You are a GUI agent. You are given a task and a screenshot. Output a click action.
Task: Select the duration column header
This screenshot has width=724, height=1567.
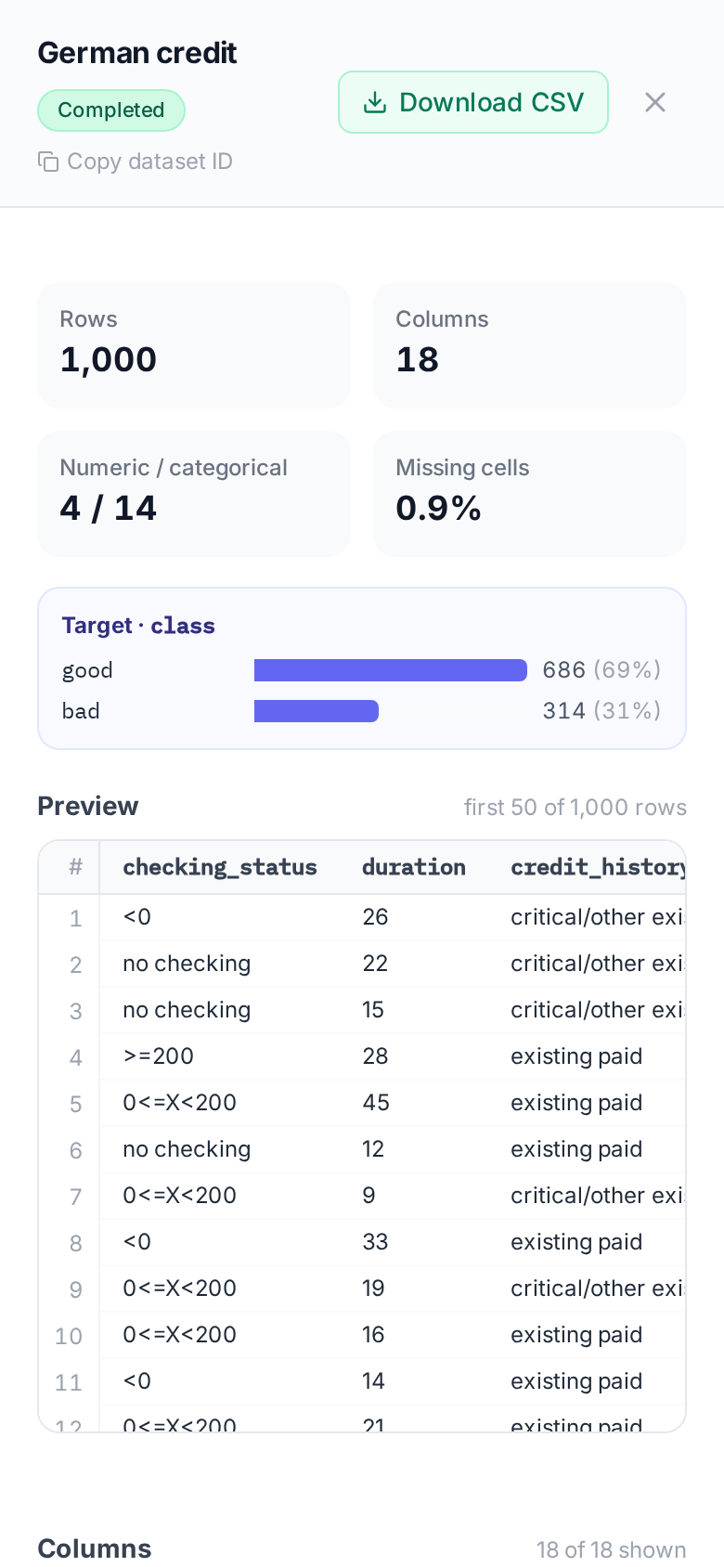(414, 867)
